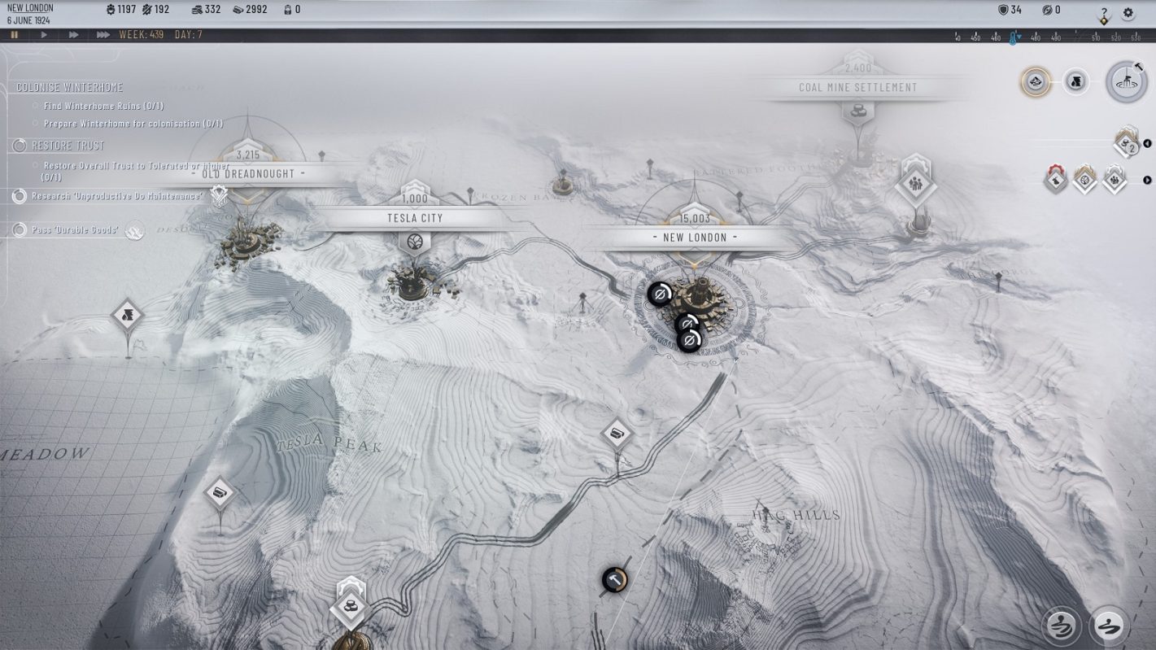Open the settings gear menu
This screenshot has width=1156, height=650.
pos(1128,13)
